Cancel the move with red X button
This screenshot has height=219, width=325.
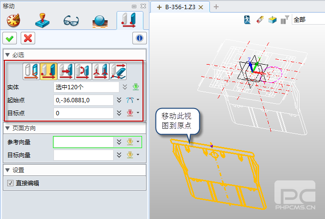[x=28, y=38]
